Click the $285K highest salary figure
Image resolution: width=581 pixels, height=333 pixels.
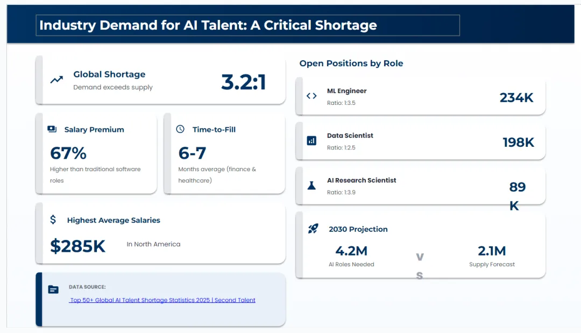pos(78,246)
